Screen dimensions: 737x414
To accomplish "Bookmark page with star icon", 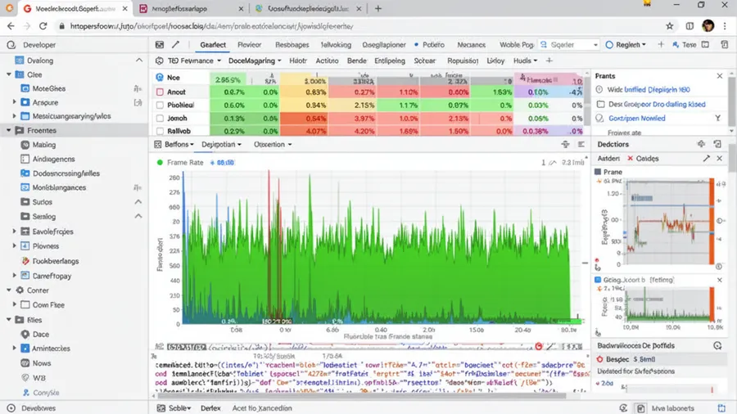I will (x=669, y=26).
